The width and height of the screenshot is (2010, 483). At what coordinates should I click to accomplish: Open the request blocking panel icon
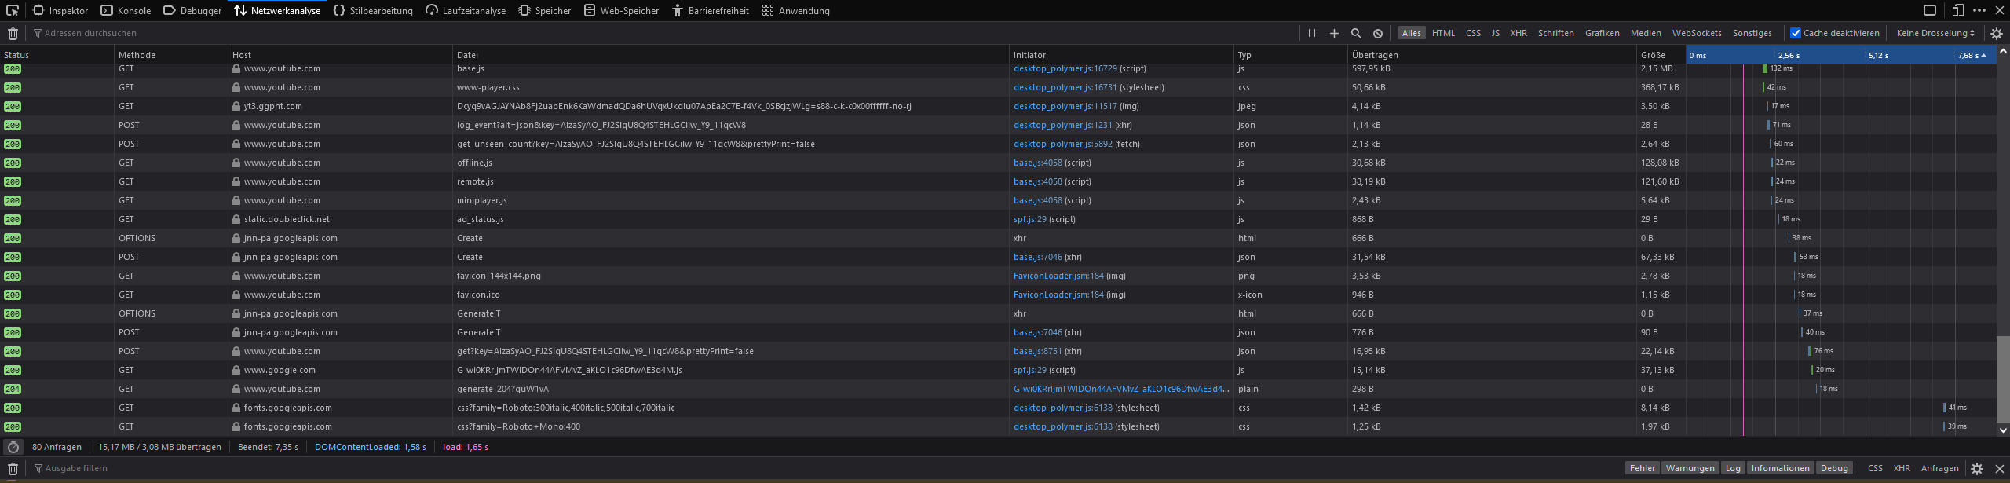(1378, 33)
